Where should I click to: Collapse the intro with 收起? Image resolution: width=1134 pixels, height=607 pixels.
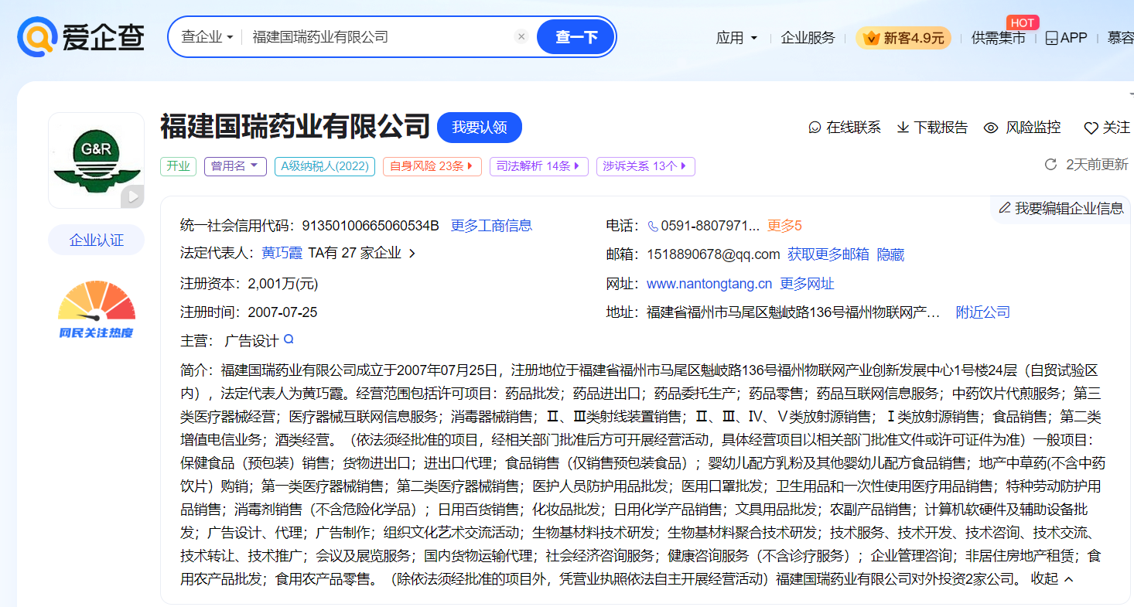click(1052, 578)
